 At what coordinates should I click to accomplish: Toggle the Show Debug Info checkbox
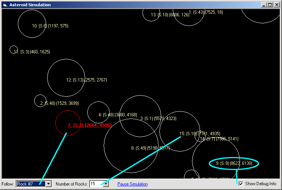pyautogui.click(x=241, y=184)
